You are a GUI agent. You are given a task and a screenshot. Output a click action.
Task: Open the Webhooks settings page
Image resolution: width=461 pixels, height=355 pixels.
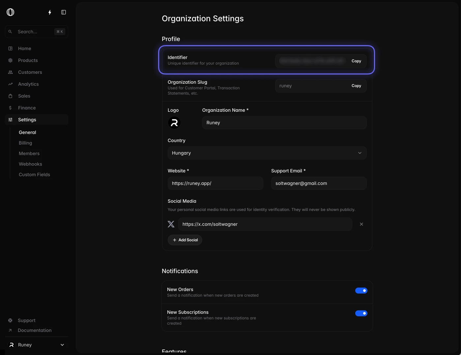click(30, 164)
